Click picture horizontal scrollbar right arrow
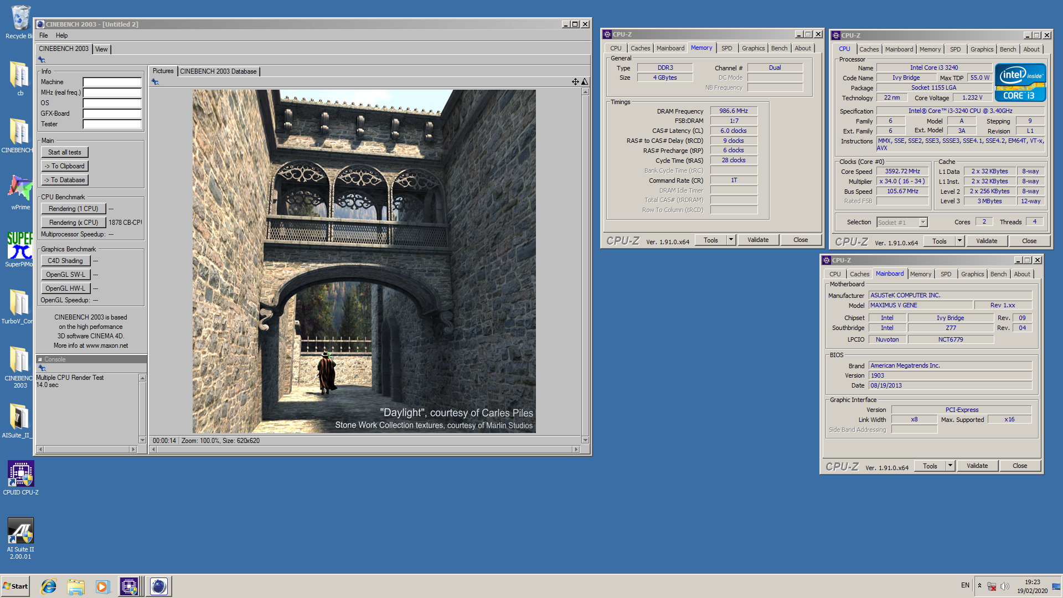Image resolution: width=1063 pixels, height=598 pixels. [576, 449]
